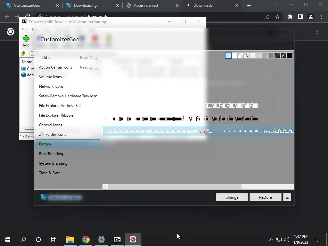Open Chrome tab search chevron
328x246 pixels.
pyautogui.click(x=276, y=4)
